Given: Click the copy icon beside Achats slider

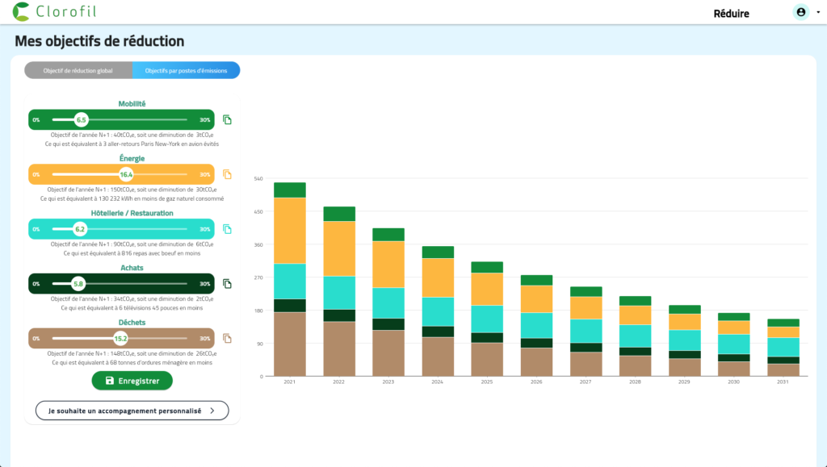Looking at the screenshot, I should 227,284.
